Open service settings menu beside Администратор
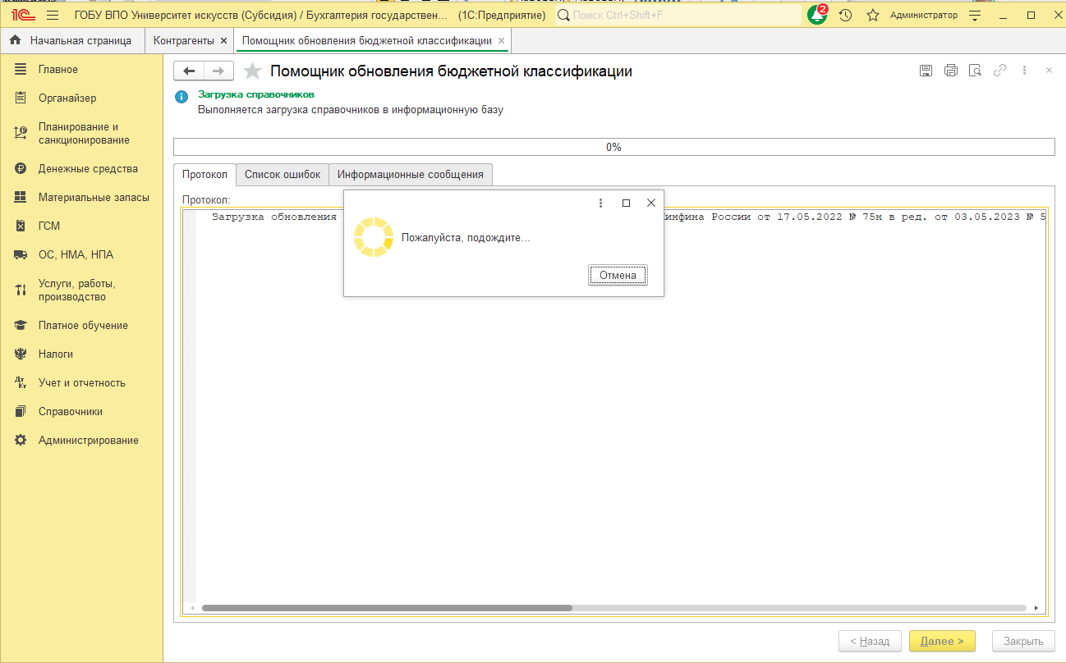The width and height of the screenshot is (1066, 663). (975, 16)
